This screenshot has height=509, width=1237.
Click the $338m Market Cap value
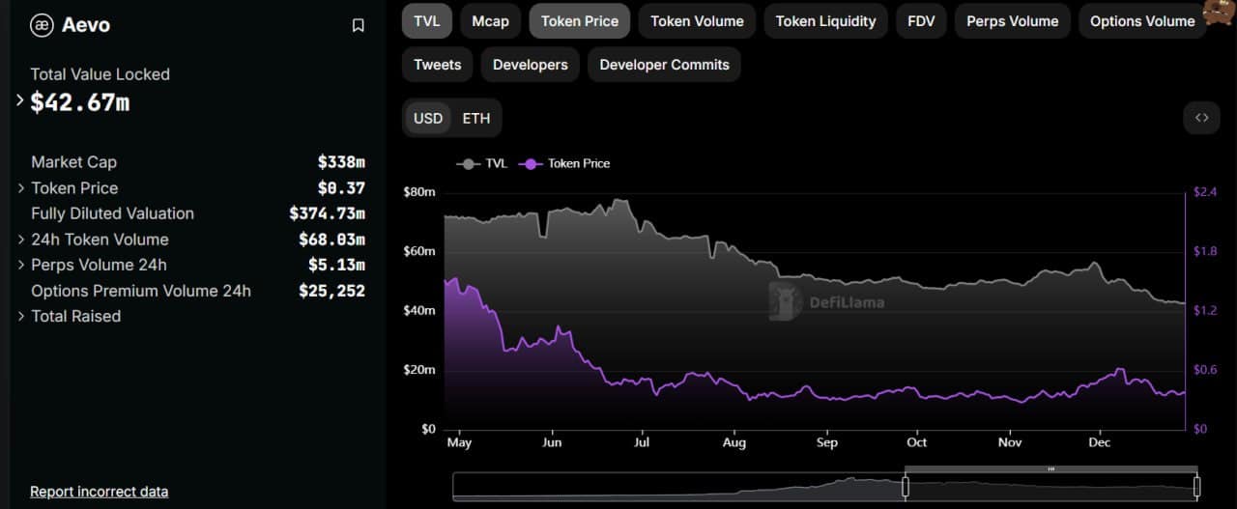341,162
